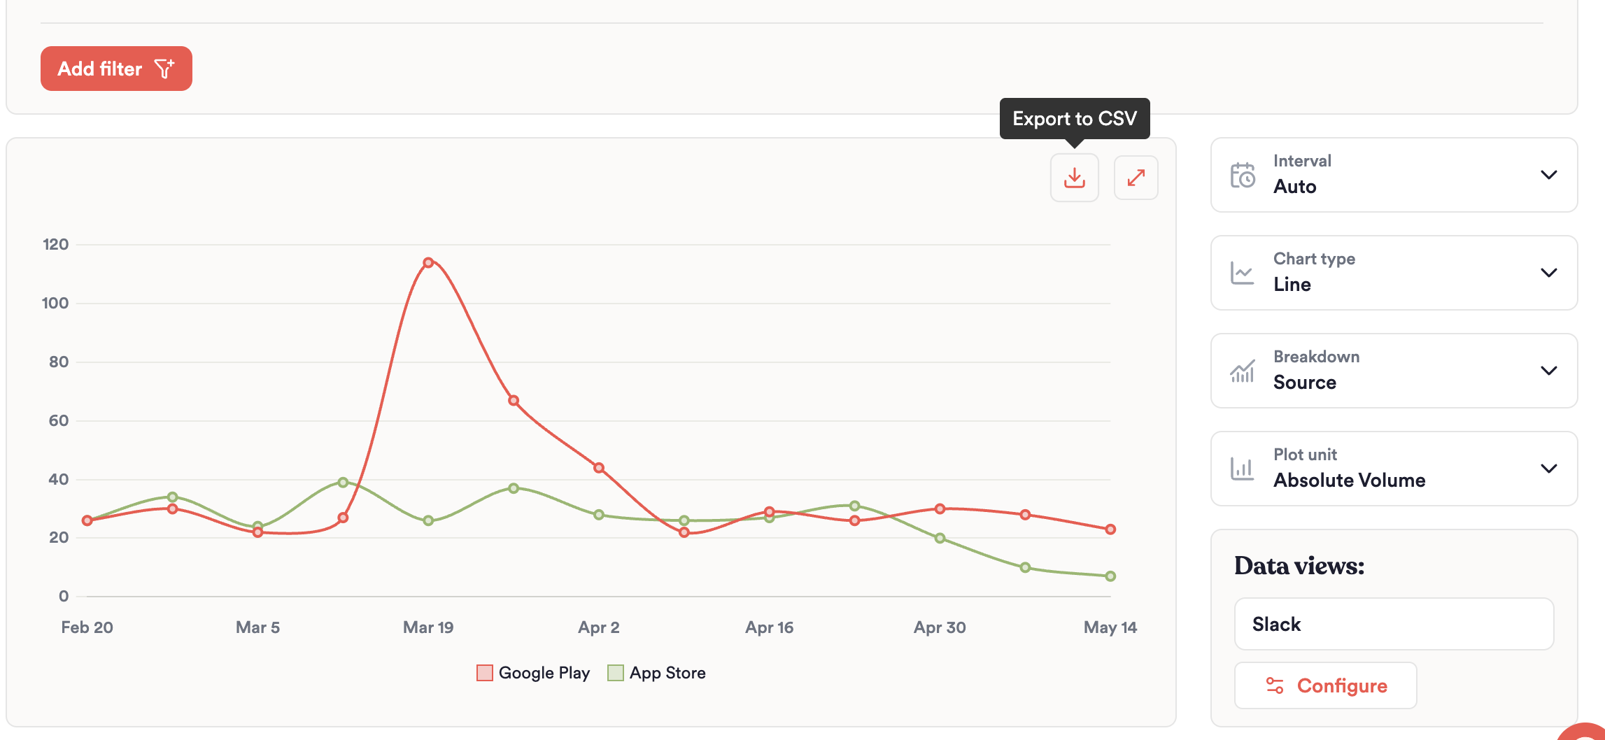Expand chart to fullscreen view
Image resolution: width=1605 pixels, height=740 pixels.
1136,178
